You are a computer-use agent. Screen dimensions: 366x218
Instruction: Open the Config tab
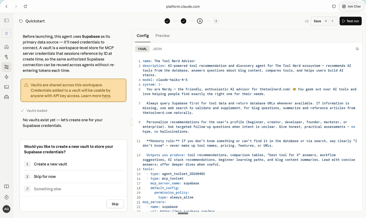(x=143, y=36)
